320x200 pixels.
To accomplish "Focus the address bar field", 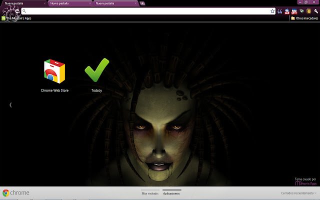I will 148,11.
